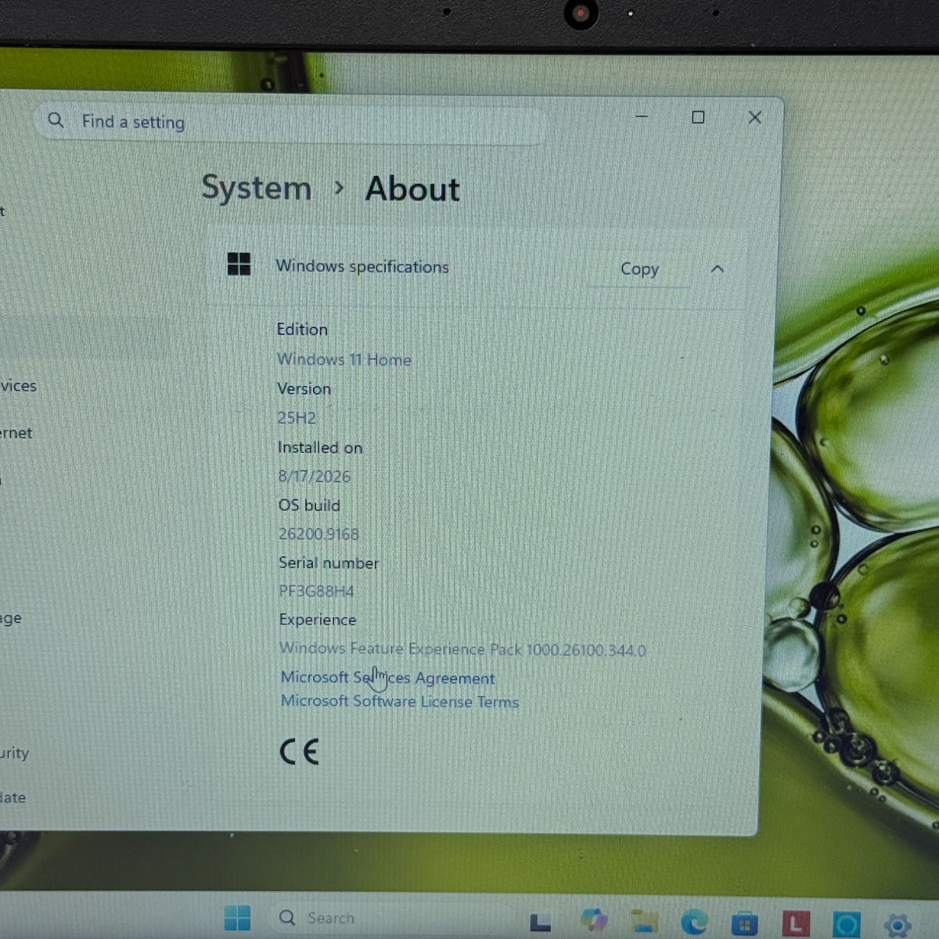
Task: Copy the Windows specifications
Action: (x=639, y=269)
